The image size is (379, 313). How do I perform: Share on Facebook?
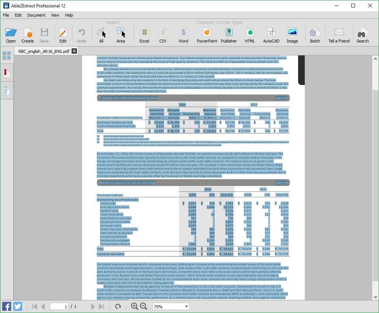pos(6,306)
